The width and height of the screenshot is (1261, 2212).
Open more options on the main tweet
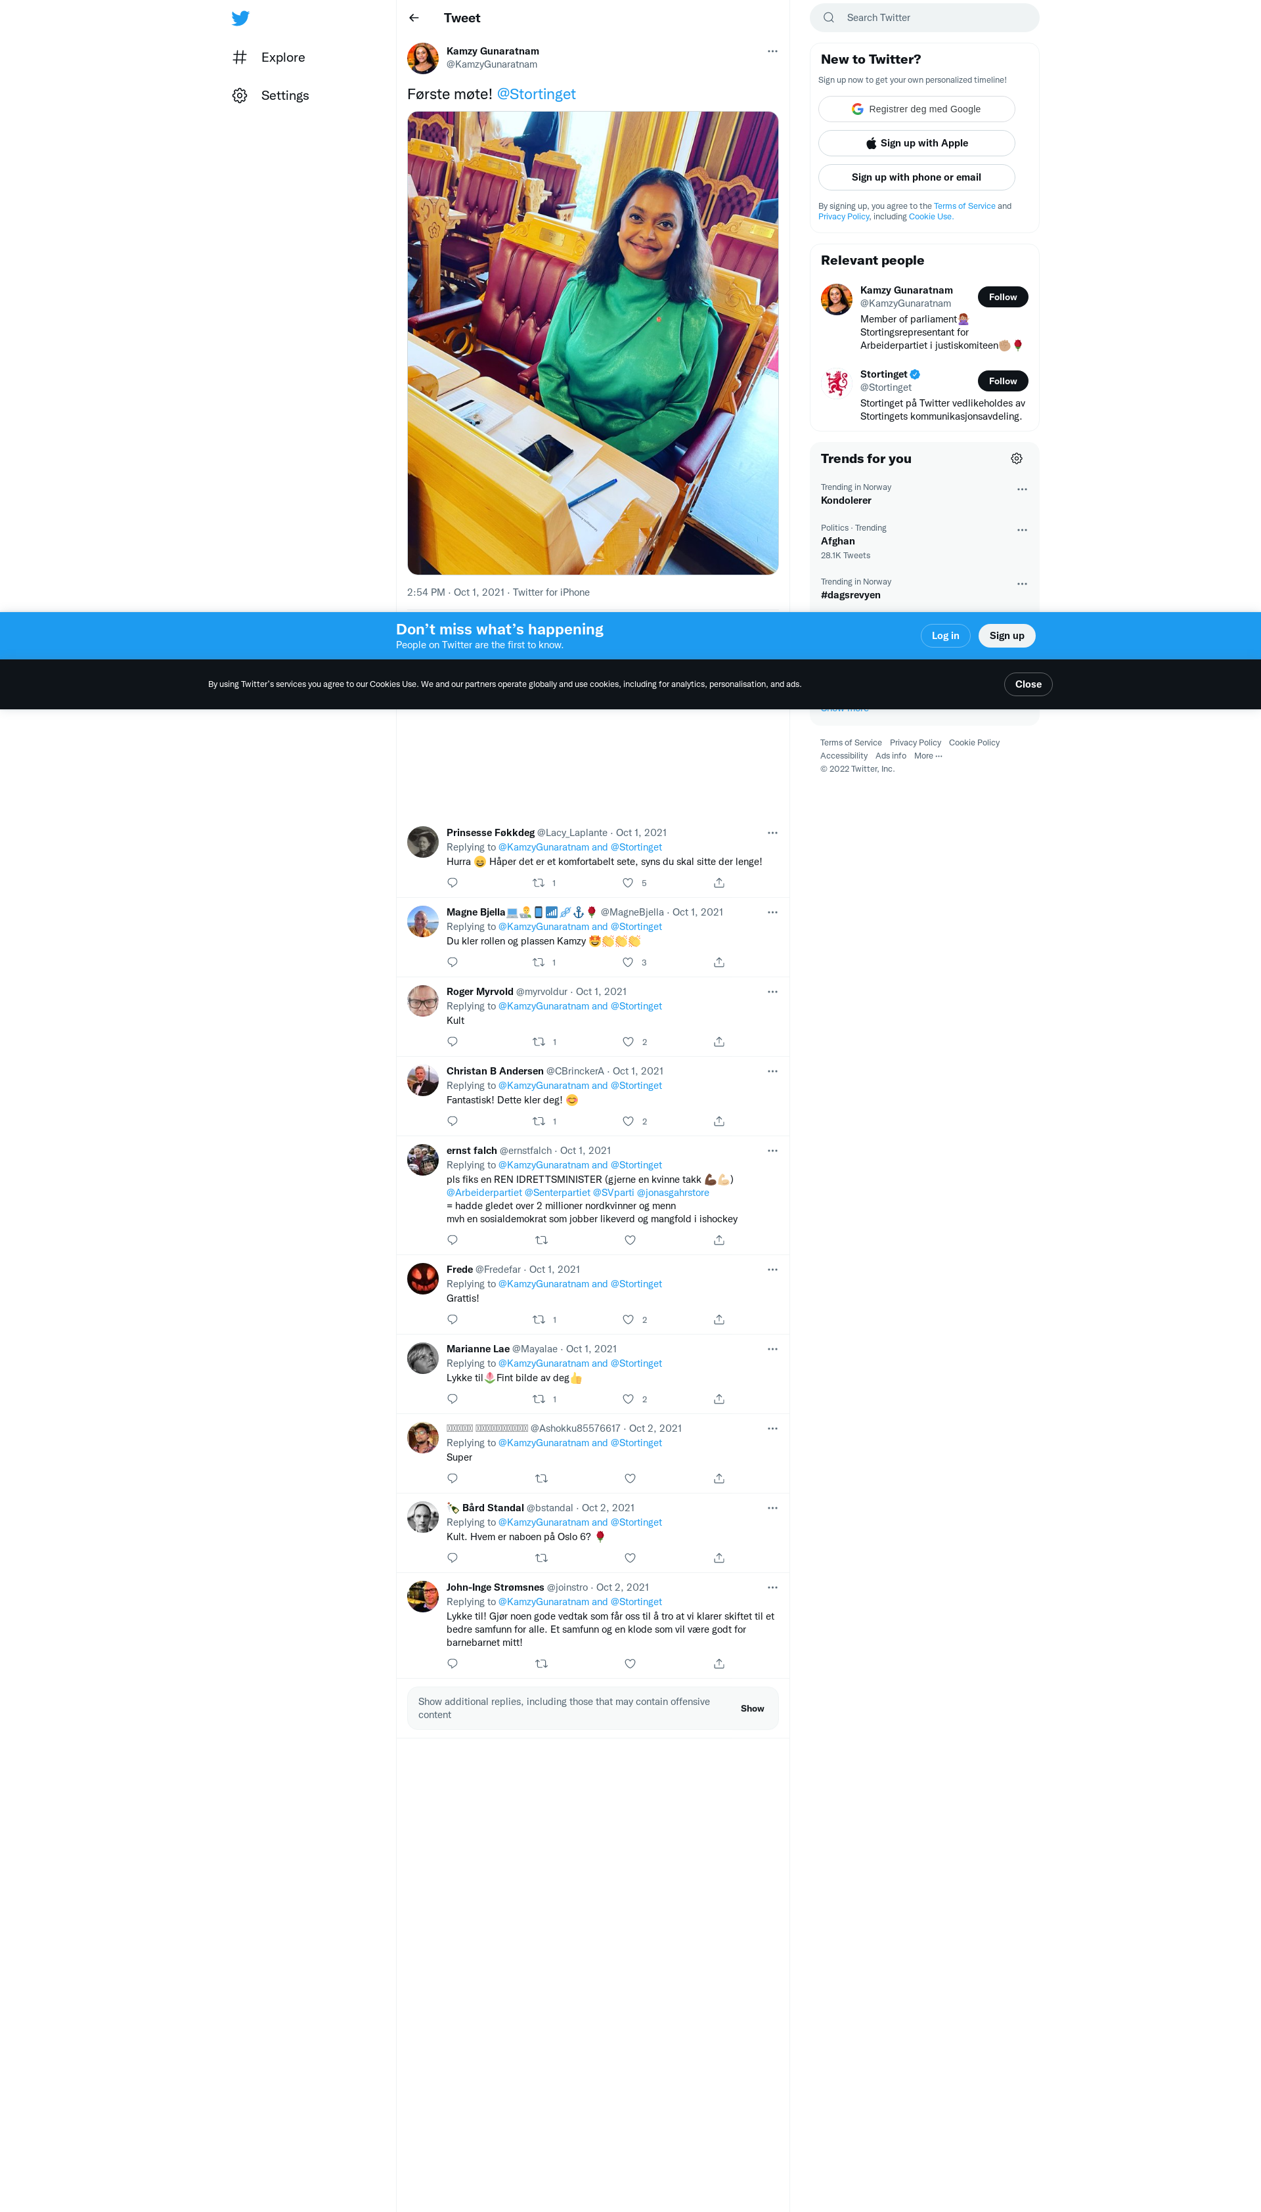click(x=772, y=52)
